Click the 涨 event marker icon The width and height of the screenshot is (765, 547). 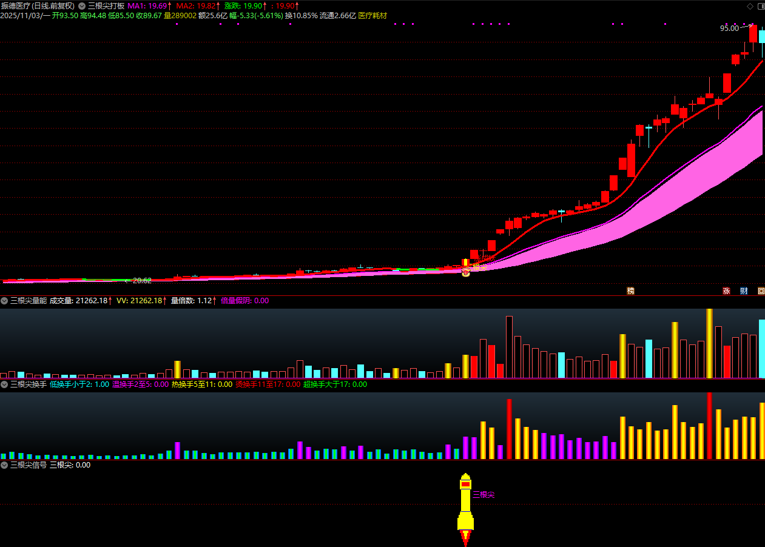click(x=726, y=291)
